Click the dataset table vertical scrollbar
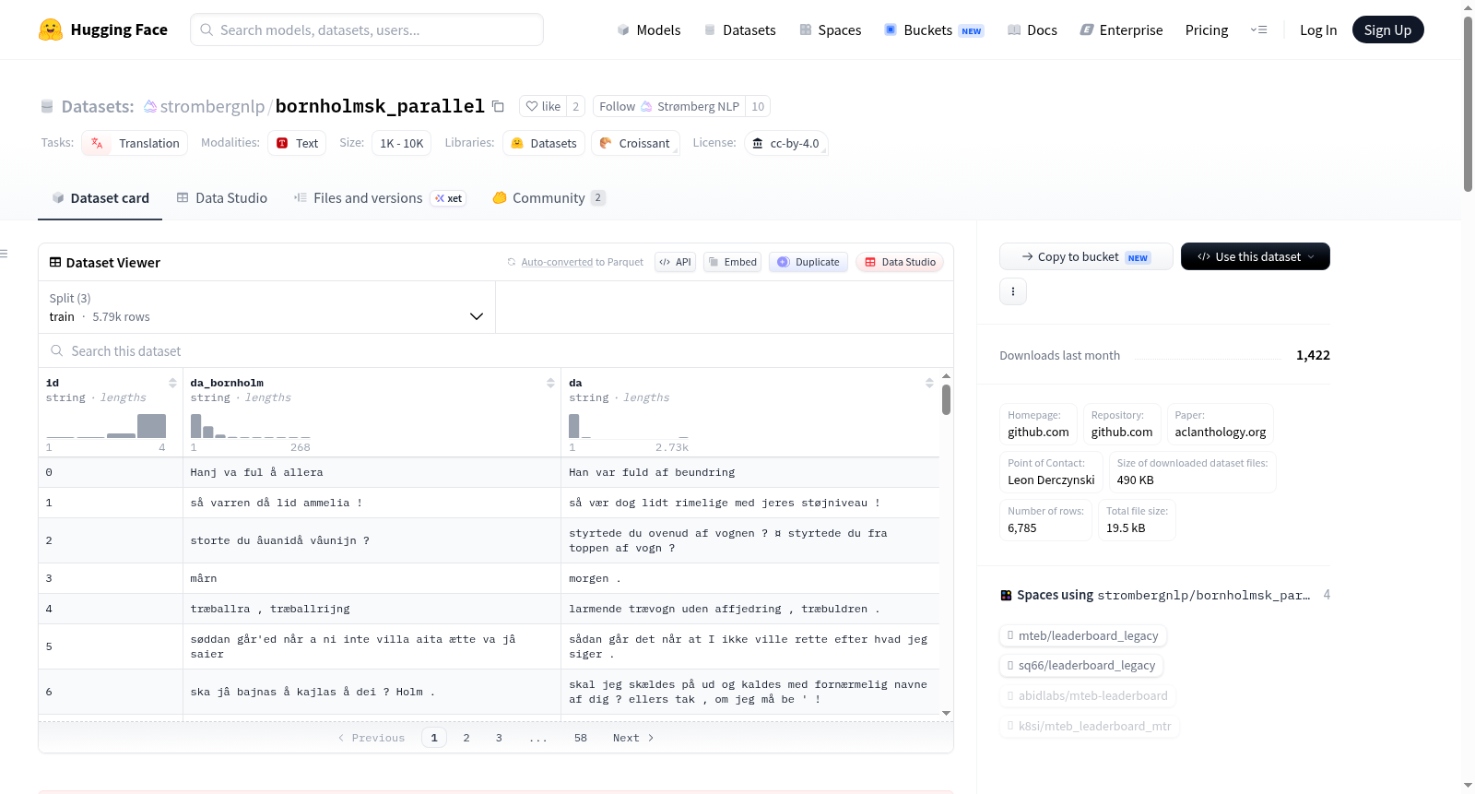The height and width of the screenshot is (794, 1475). click(x=946, y=400)
